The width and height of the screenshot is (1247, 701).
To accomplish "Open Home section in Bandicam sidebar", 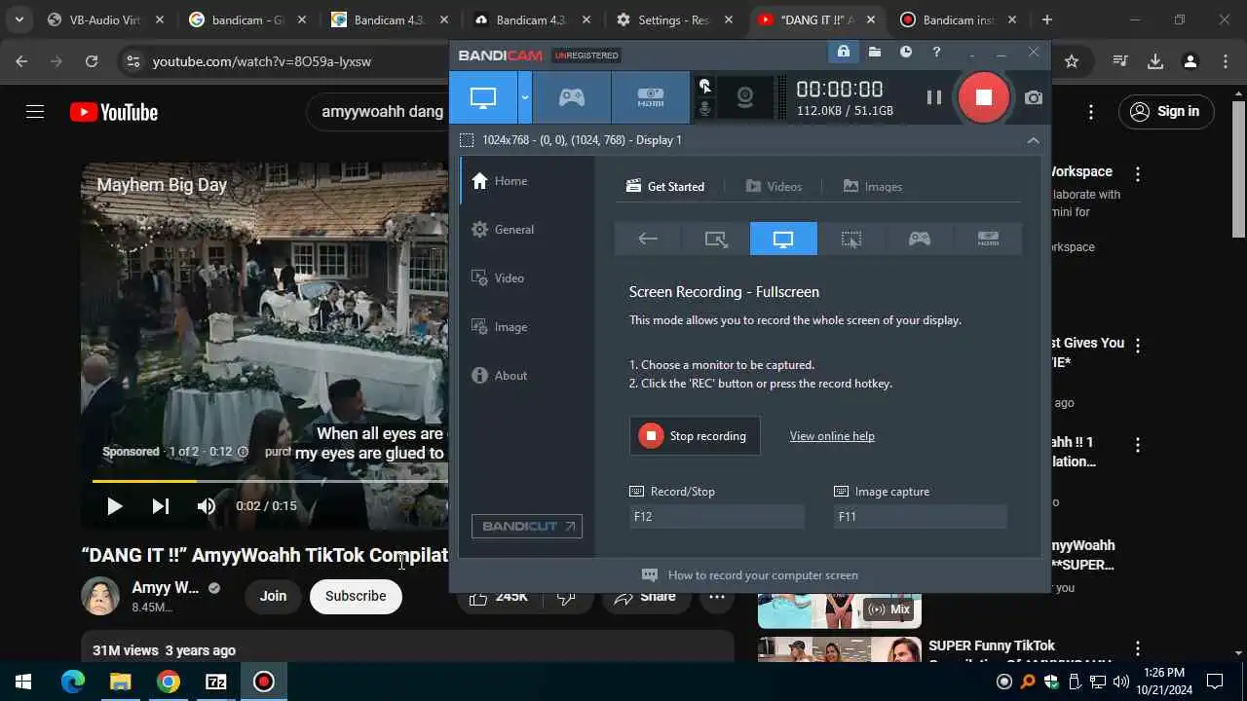I will point(527,181).
